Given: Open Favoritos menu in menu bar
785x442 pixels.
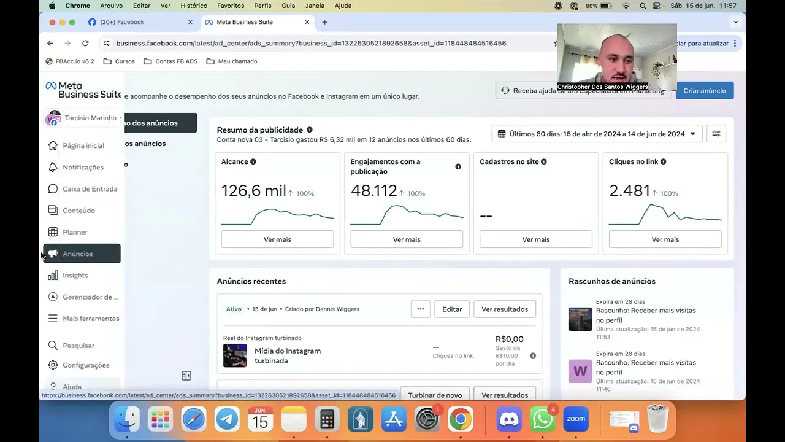Looking at the screenshot, I should pyautogui.click(x=231, y=6).
